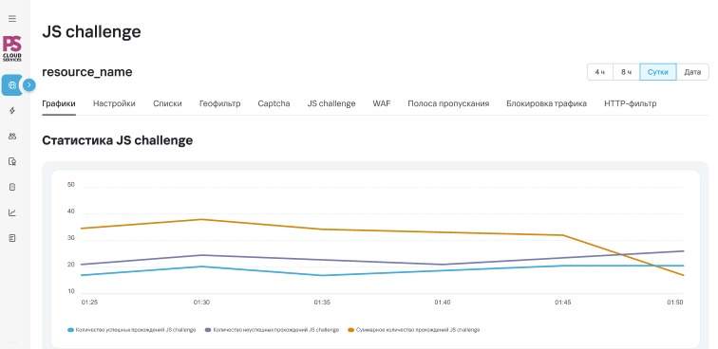Click the Статистика JS challenge heading
The image size is (718, 349).
click(117, 140)
